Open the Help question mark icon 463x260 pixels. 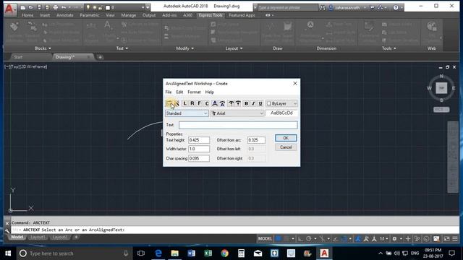point(396,8)
